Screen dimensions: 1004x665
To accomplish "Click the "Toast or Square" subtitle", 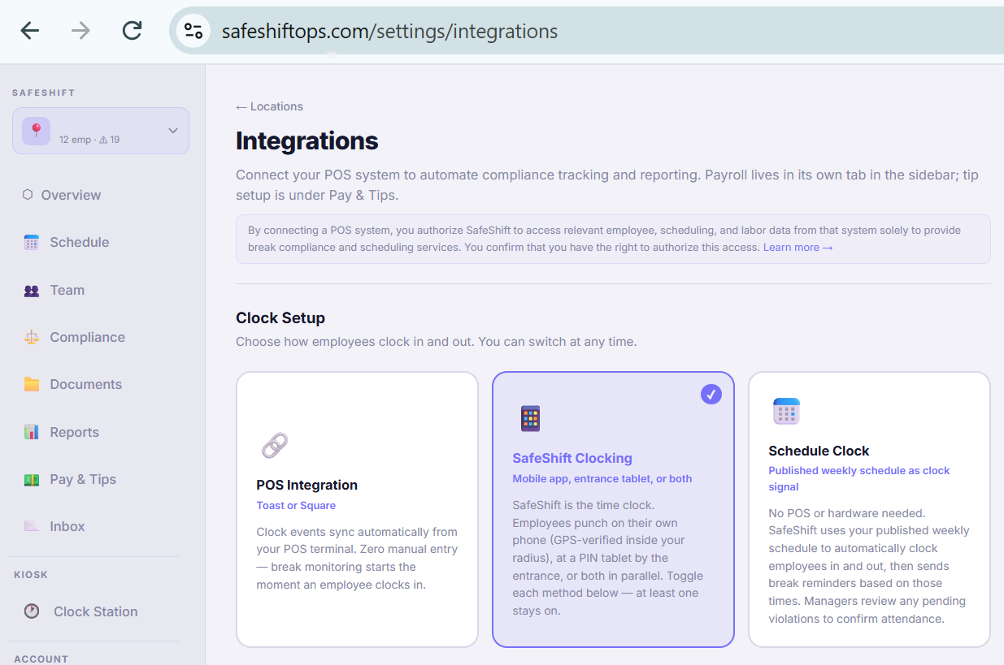I will click(296, 505).
